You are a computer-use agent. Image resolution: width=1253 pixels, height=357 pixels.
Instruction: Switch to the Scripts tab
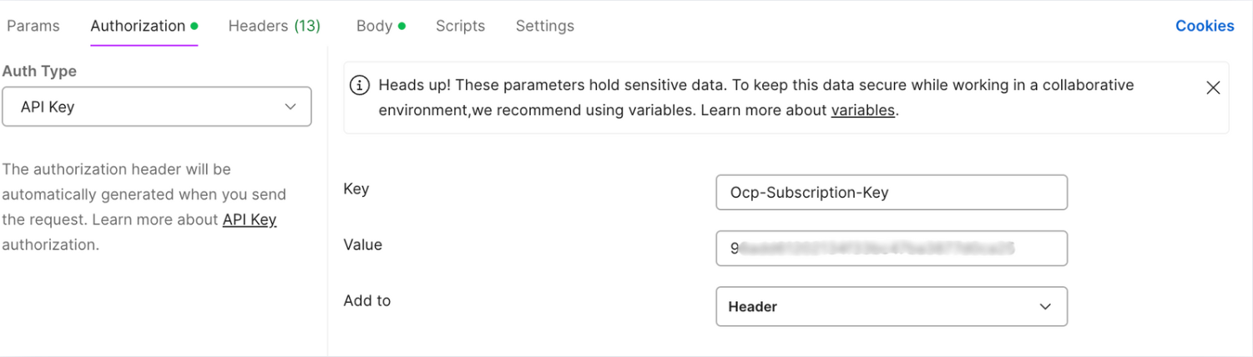tap(460, 26)
